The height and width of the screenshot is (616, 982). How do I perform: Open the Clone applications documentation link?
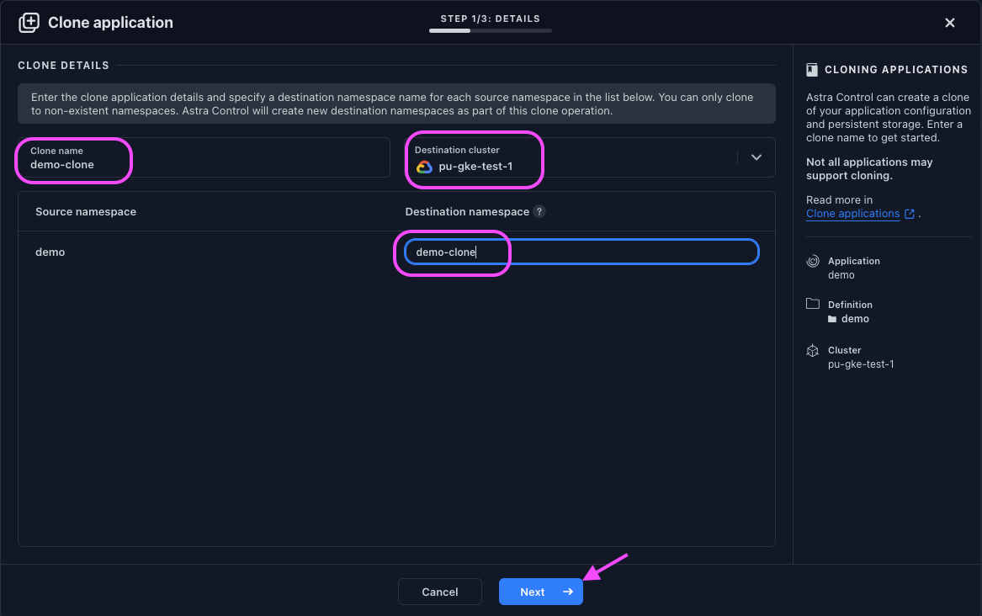(x=852, y=214)
